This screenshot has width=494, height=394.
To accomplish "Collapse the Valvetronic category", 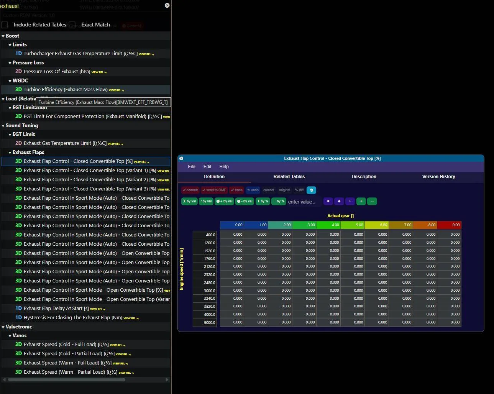I will (x=3, y=327).
